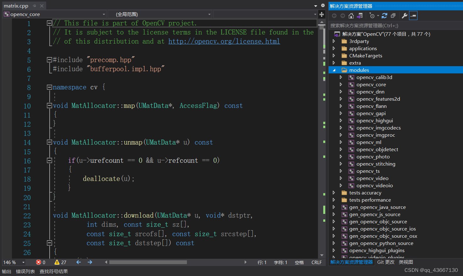Click the horizontal scrollbar right arrow

coord(245,262)
